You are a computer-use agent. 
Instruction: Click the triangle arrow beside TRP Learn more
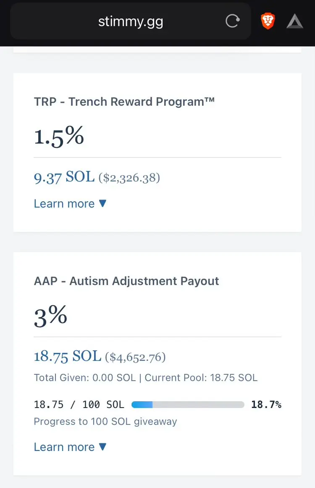103,203
